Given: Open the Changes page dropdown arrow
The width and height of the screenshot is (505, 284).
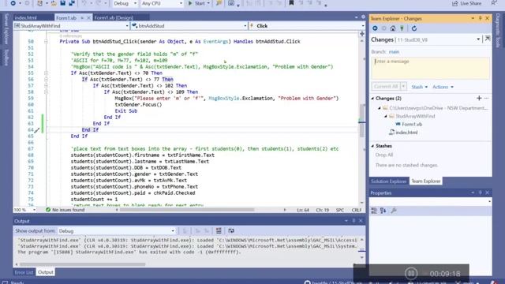Looking at the screenshot, I should coord(478,39).
